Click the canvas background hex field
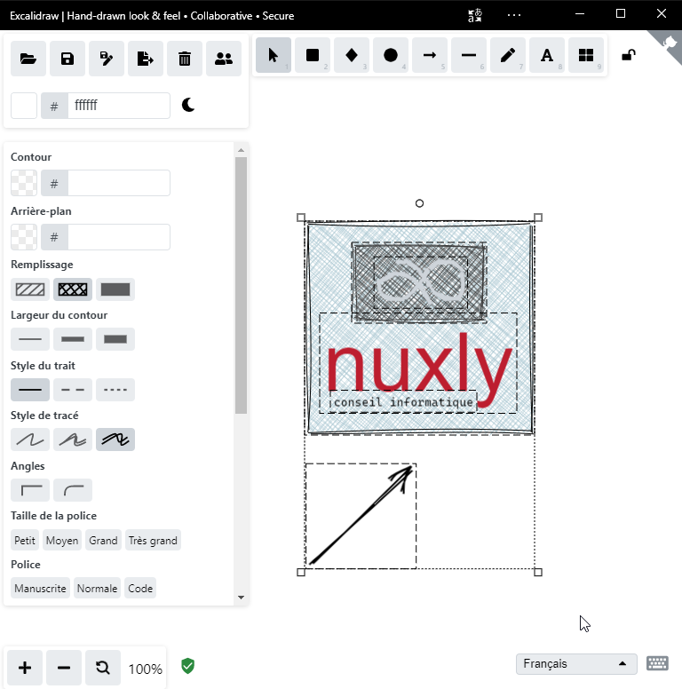682x689 pixels. (x=119, y=106)
